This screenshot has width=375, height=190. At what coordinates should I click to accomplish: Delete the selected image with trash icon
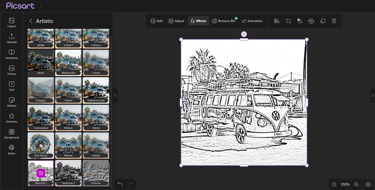[x=334, y=21]
